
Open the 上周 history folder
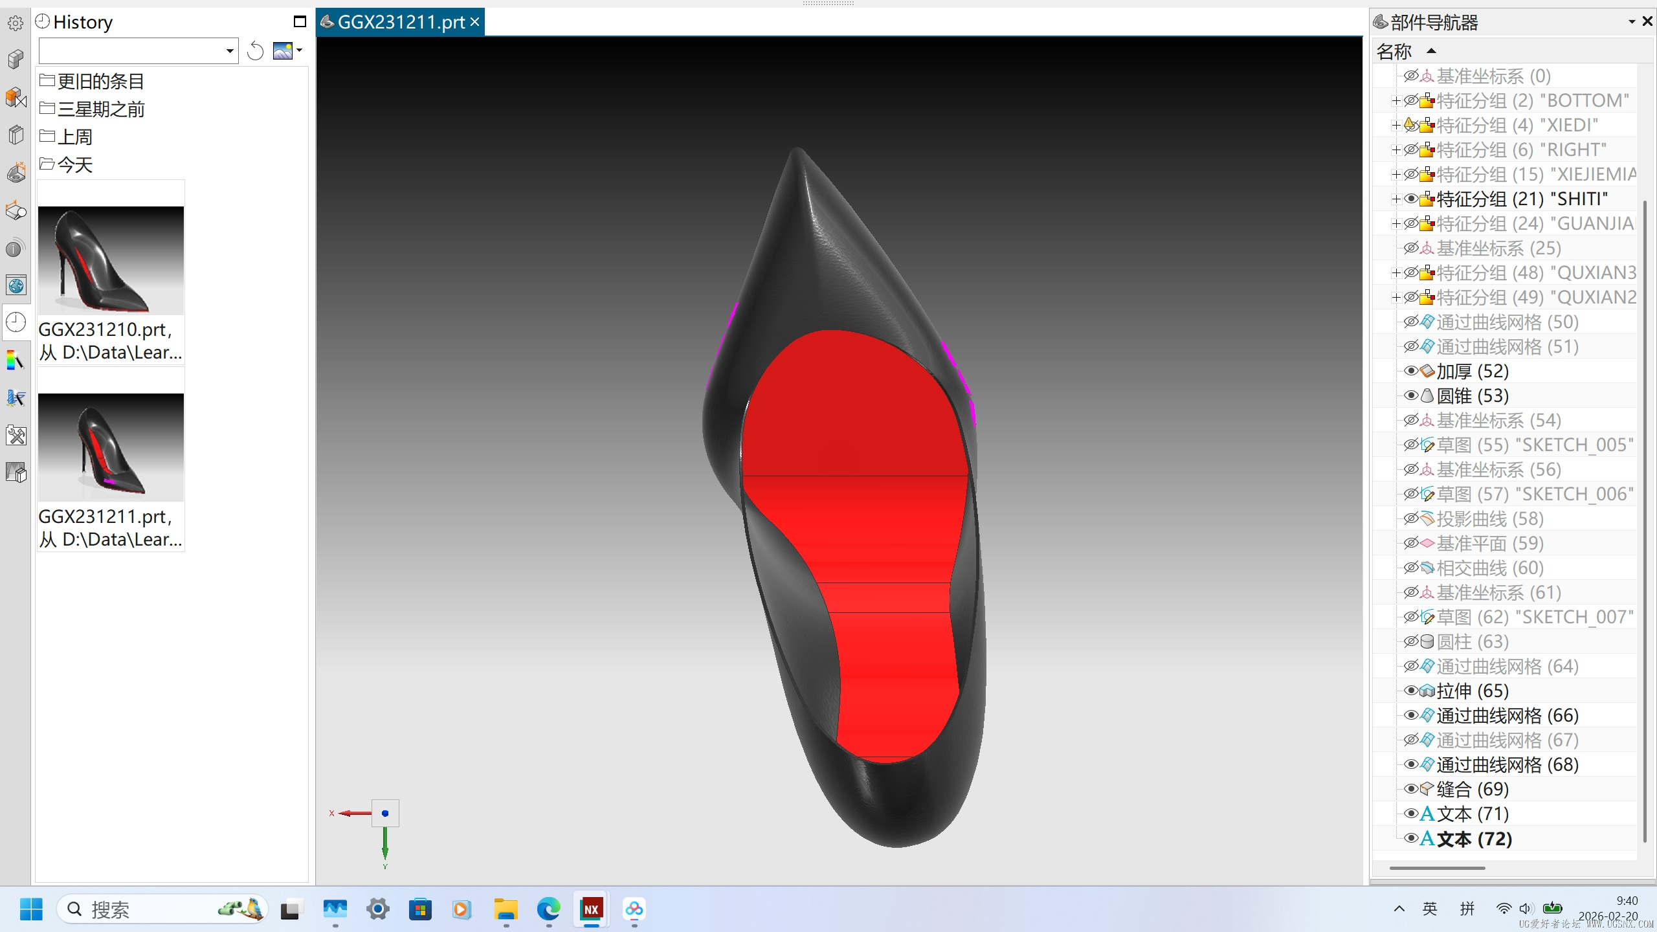[x=75, y=137]
